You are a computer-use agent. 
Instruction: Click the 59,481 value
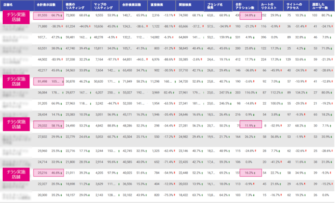coord(70,37)
